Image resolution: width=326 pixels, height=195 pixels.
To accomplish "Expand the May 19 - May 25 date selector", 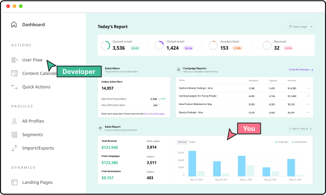I will click(301, 129).
